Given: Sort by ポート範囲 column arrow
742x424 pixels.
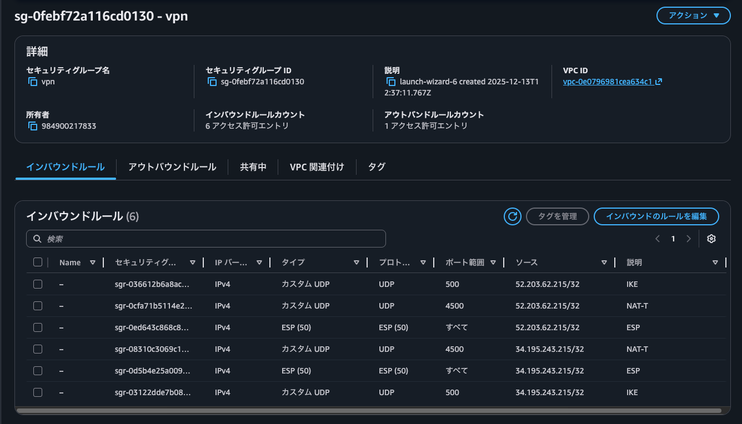Looking at the screenshot, I should point(493,263).
